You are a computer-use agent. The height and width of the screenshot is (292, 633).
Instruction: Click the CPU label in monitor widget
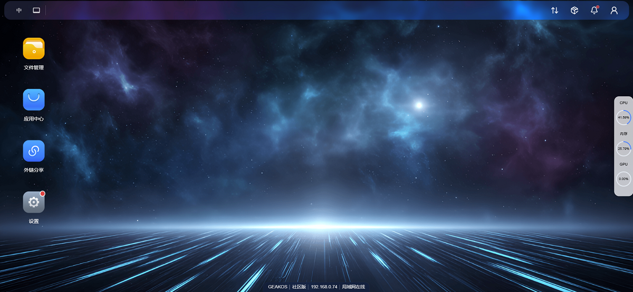[624, 103]
